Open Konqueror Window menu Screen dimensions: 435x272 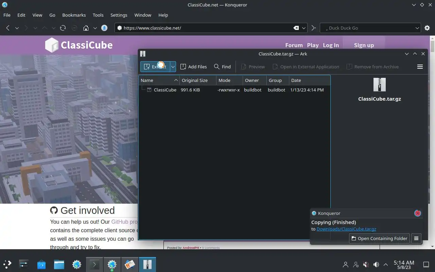click(143, 15)
